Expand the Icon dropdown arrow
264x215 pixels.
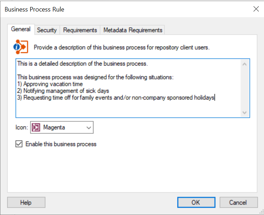[89, 128]
